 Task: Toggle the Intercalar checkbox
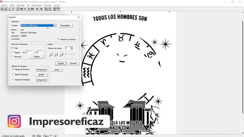[x=66, y=54]
